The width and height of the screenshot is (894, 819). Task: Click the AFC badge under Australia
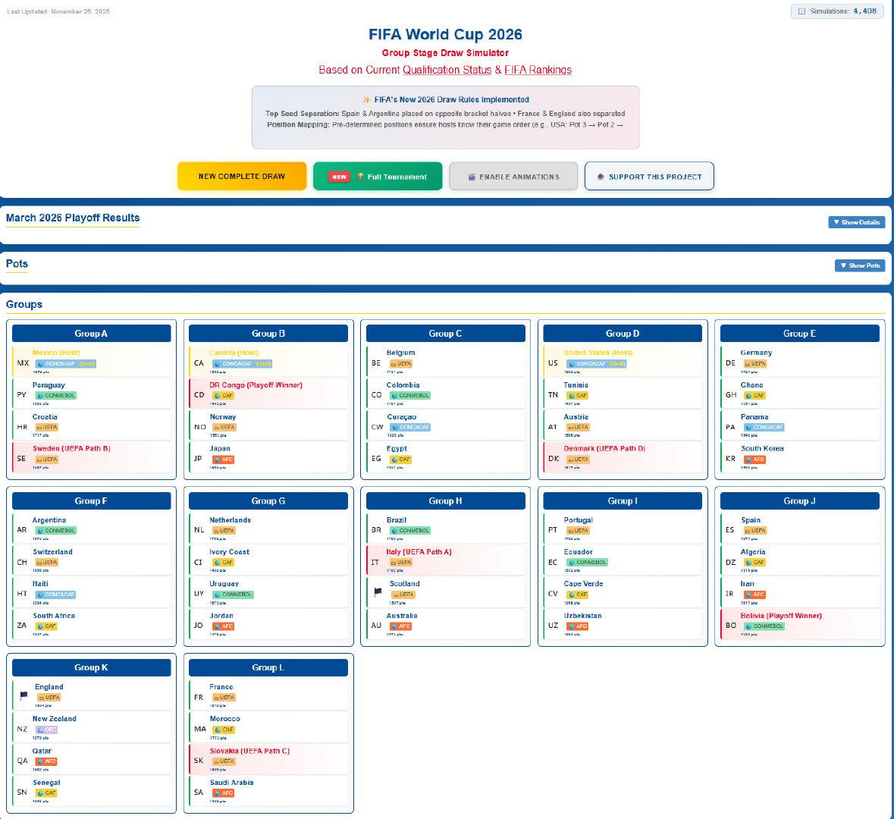pyautogui.click(x=400, y=626)
